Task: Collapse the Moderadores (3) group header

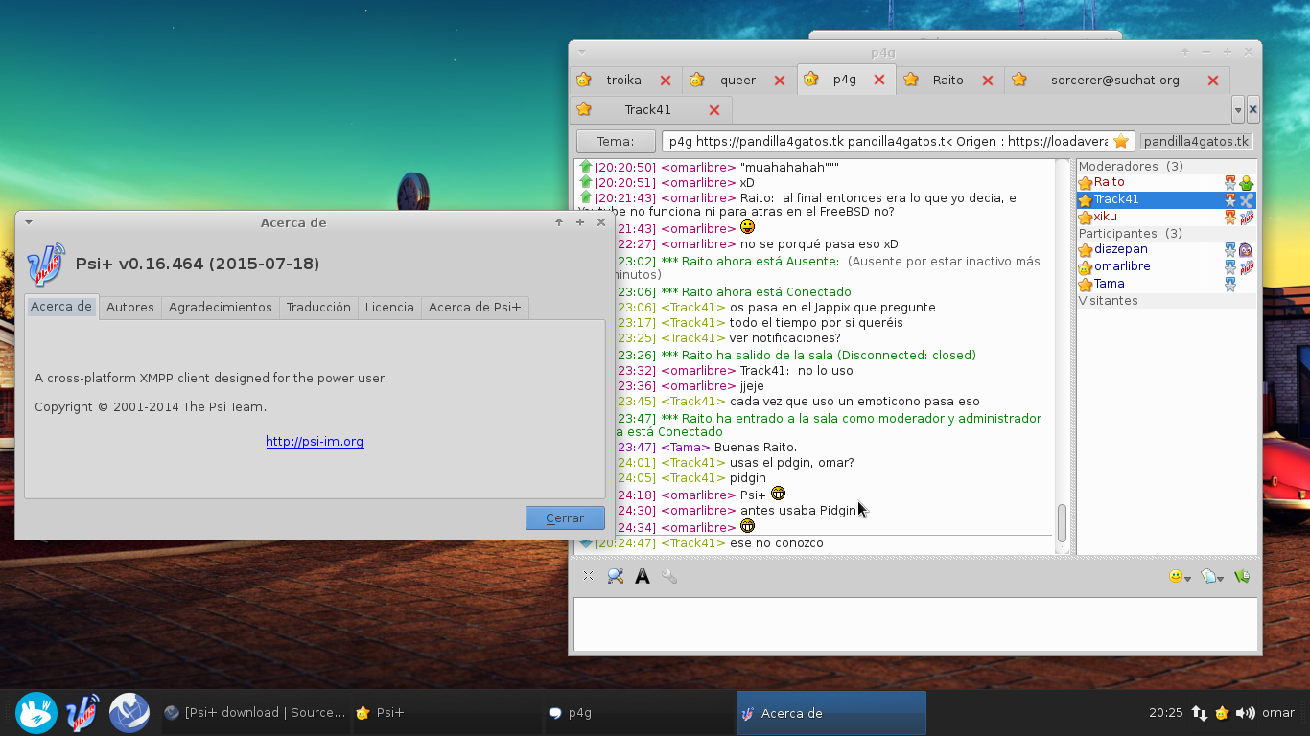Action: pyautogui.click(x=1166, y=166)
